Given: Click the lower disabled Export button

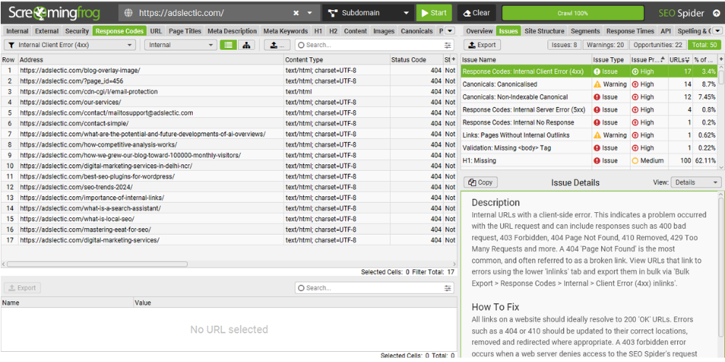Looking at the screenshot, I should pyautogui.click(x=22, y=287).
